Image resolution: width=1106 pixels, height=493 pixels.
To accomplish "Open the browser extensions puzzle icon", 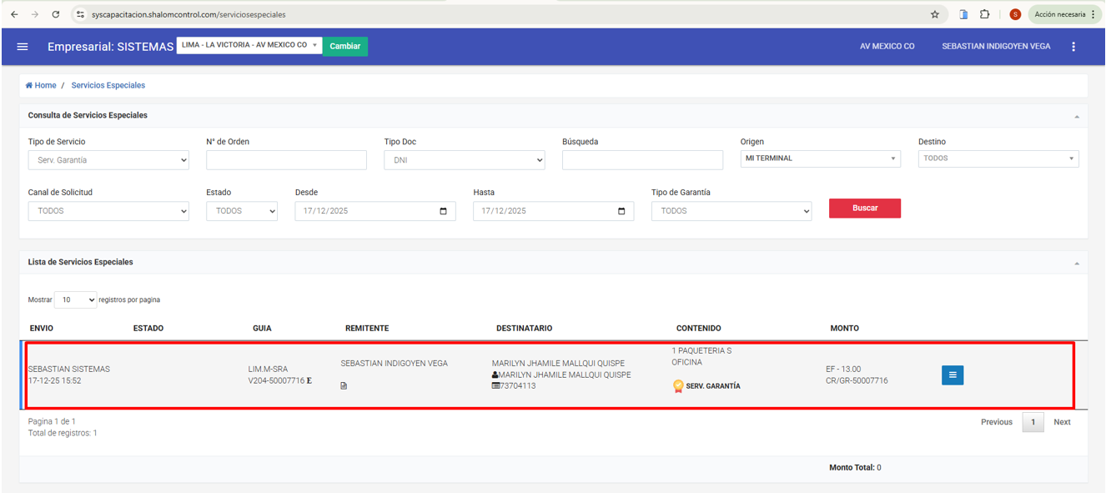I will [x=985, y=14].
